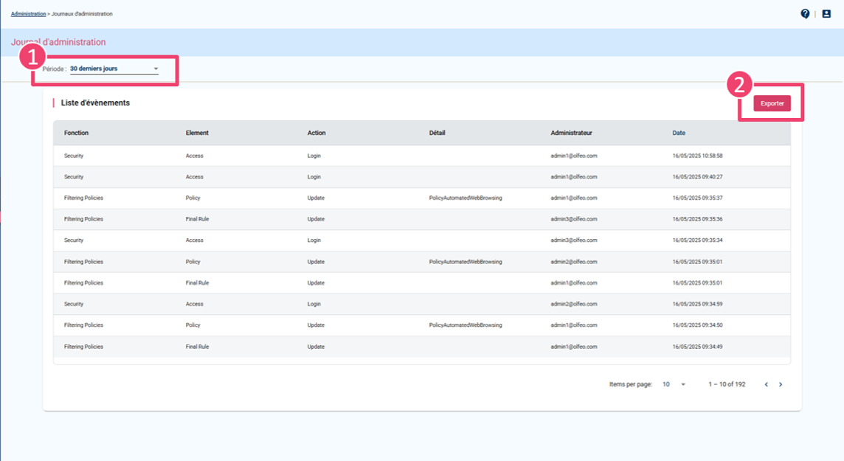Open the Administration breadcrumb link
Image resolution: width=844 pixels, height=461 pixels.
pyautogui.click(x=28, y=14)
